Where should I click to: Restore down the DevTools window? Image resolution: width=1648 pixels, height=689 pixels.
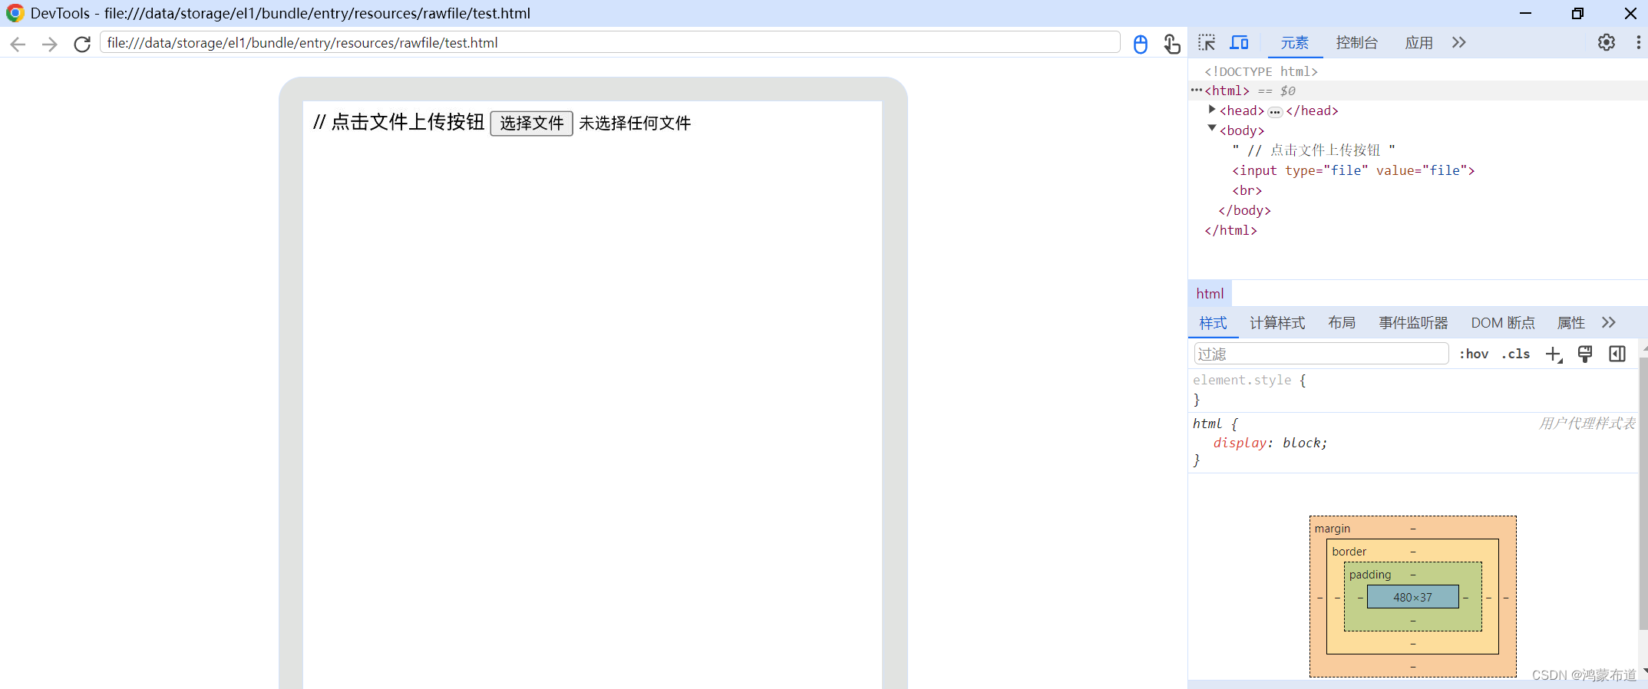pyautogui.click(x=1577, y=13)
